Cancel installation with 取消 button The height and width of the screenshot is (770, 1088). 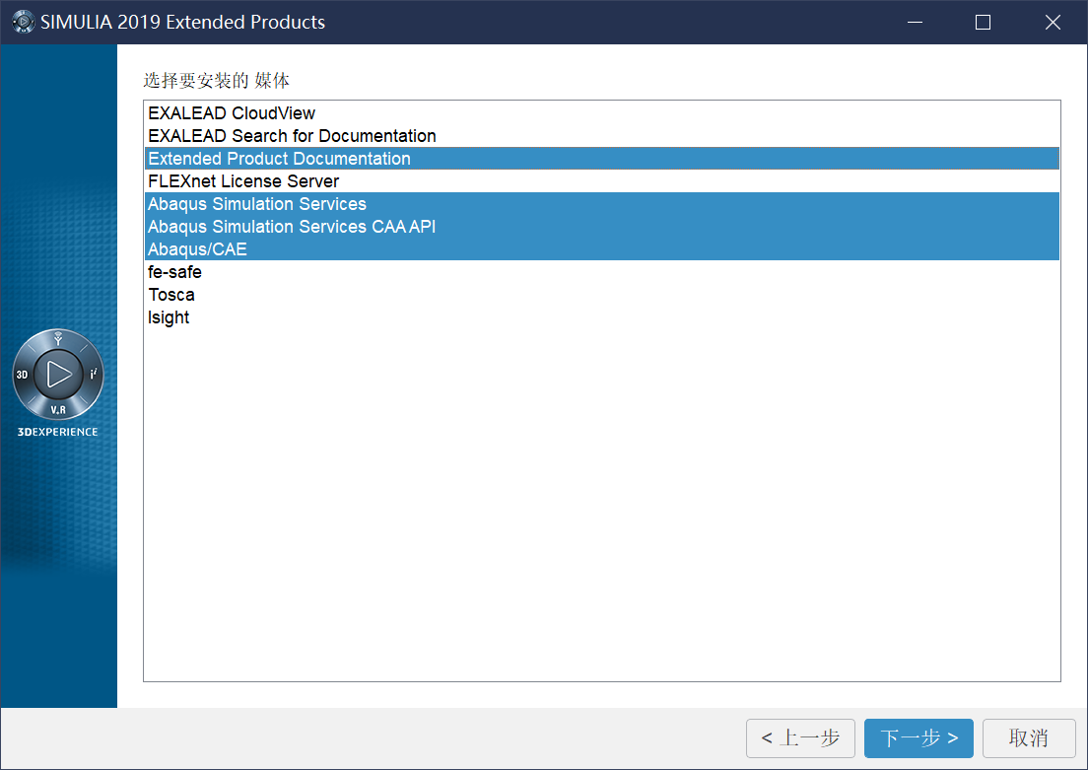coord(1028,737)
